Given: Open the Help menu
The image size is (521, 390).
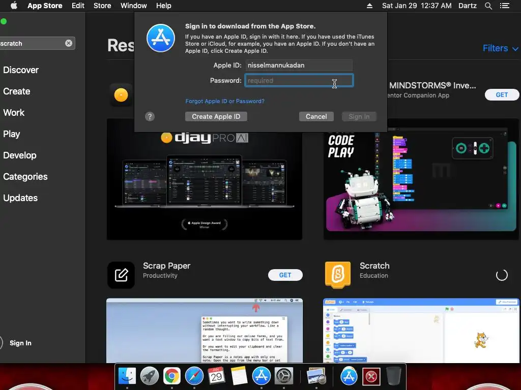Looking at the screenshot, I should [x=164, y=6].
